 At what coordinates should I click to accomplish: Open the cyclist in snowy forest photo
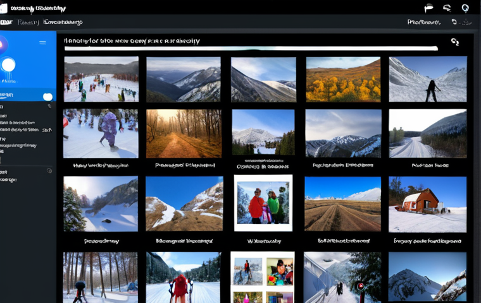click(x=100, y=277)
